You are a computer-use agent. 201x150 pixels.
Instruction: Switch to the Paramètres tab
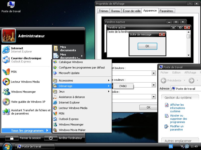[166, 11]
